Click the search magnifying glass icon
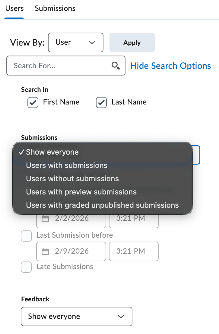This screenshot has width=219, height=334. tap(116, 66)
